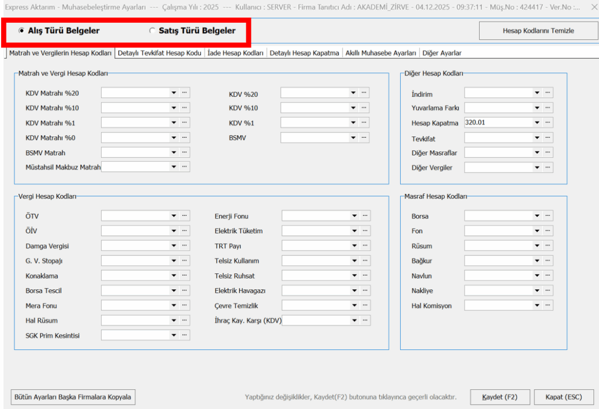Click into Hesap Kapatma field showing 320.01
Image resolution: width=599 pixels, height=409 pixels.
click(498, 123)
